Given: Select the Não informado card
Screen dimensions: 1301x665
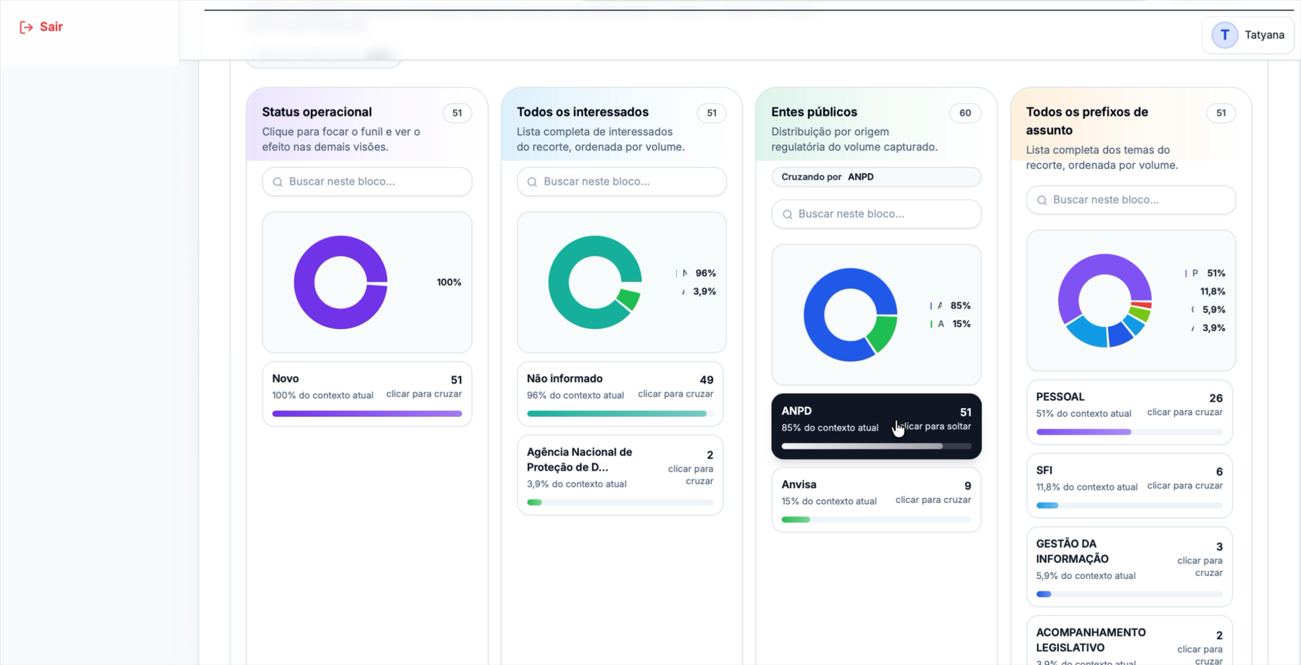Looking at the screenshot, I should [x=620, y=394].
